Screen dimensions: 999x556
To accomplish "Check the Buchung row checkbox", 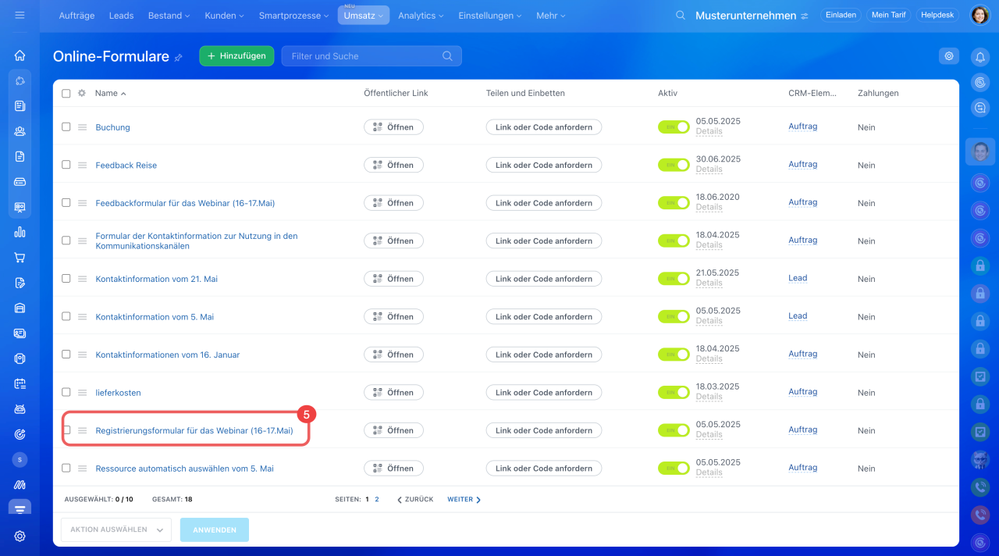I will pos(66,127).
